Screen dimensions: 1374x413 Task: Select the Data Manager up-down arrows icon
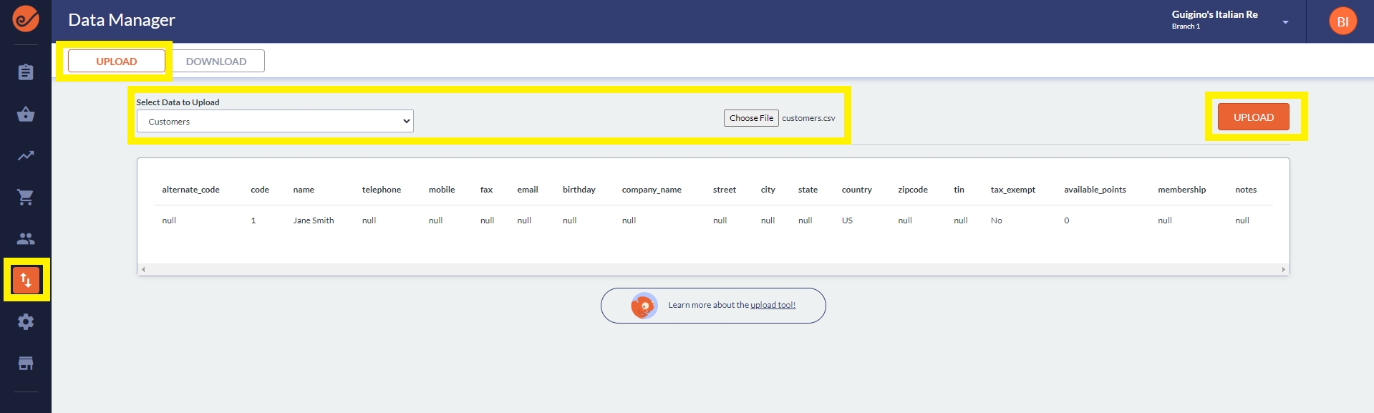[x=26, y=280]
